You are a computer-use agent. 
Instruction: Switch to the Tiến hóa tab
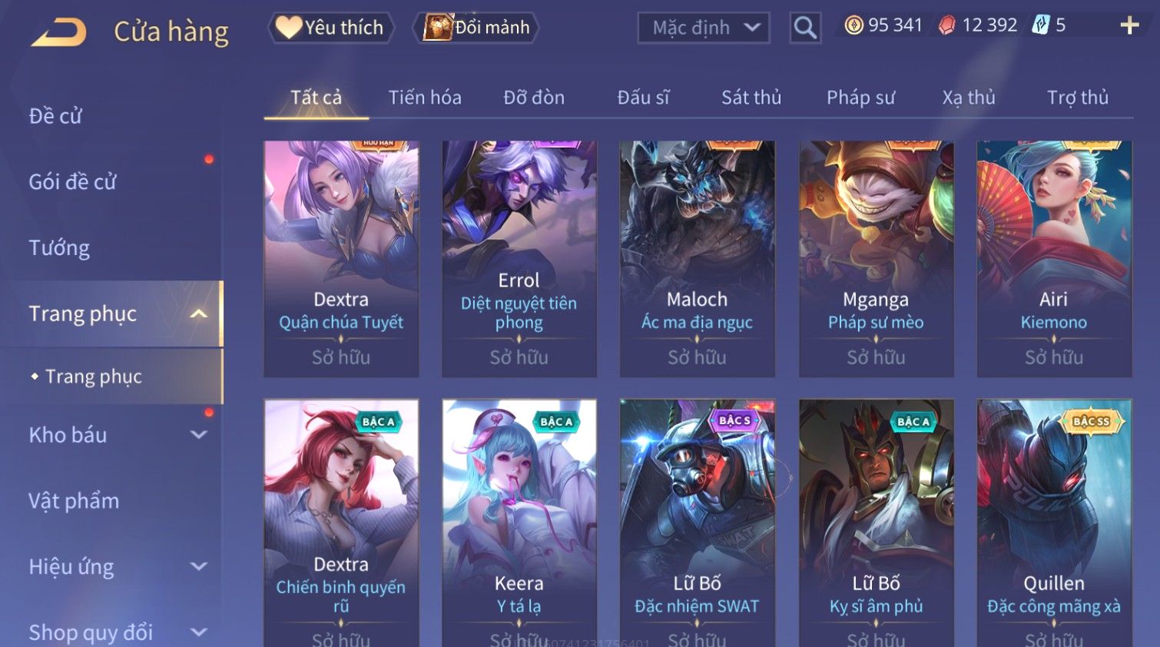click(425, 98)
